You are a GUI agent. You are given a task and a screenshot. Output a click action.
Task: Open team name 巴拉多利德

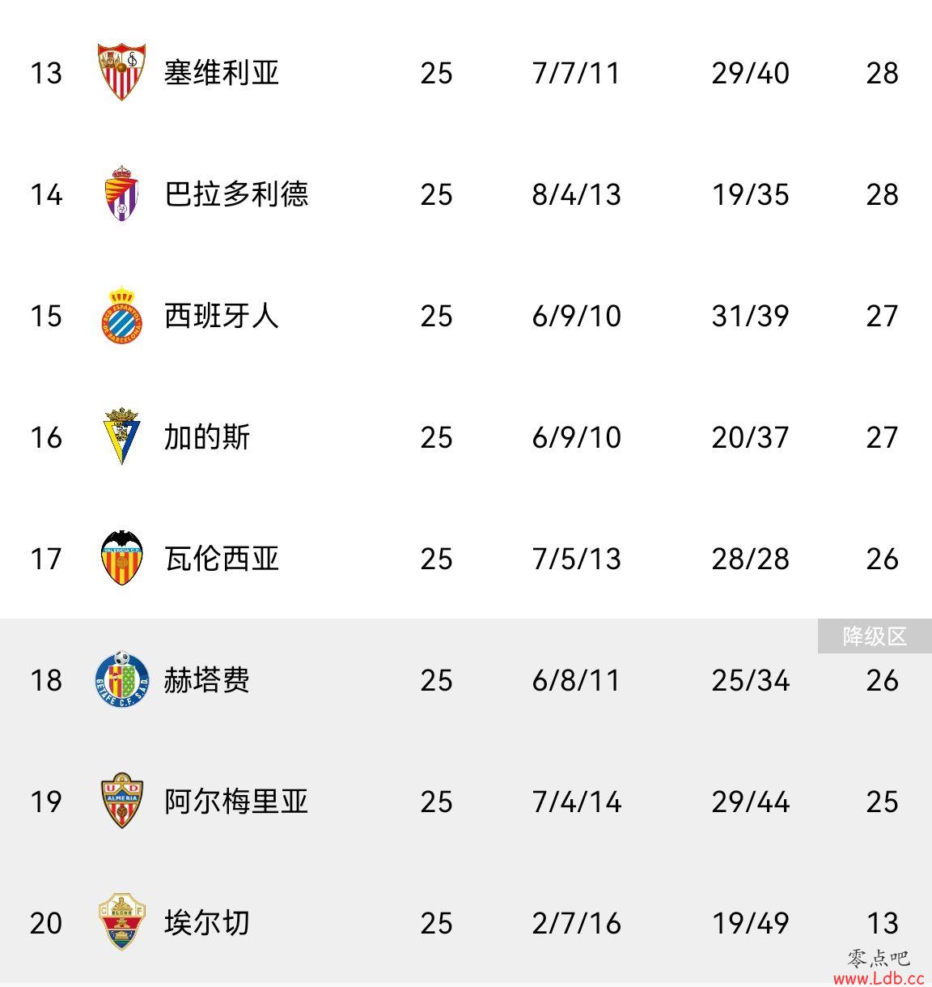[236, 194]
